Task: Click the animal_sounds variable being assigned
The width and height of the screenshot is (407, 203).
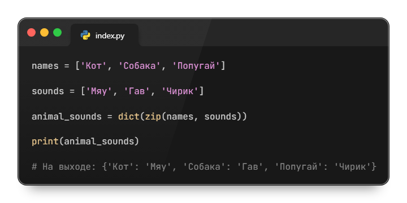Action: (x=67, y=117)
